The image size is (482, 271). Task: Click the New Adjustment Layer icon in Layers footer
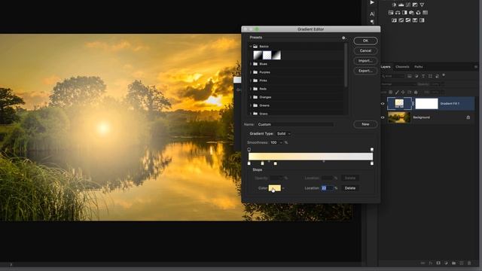(x=446, y=263)
